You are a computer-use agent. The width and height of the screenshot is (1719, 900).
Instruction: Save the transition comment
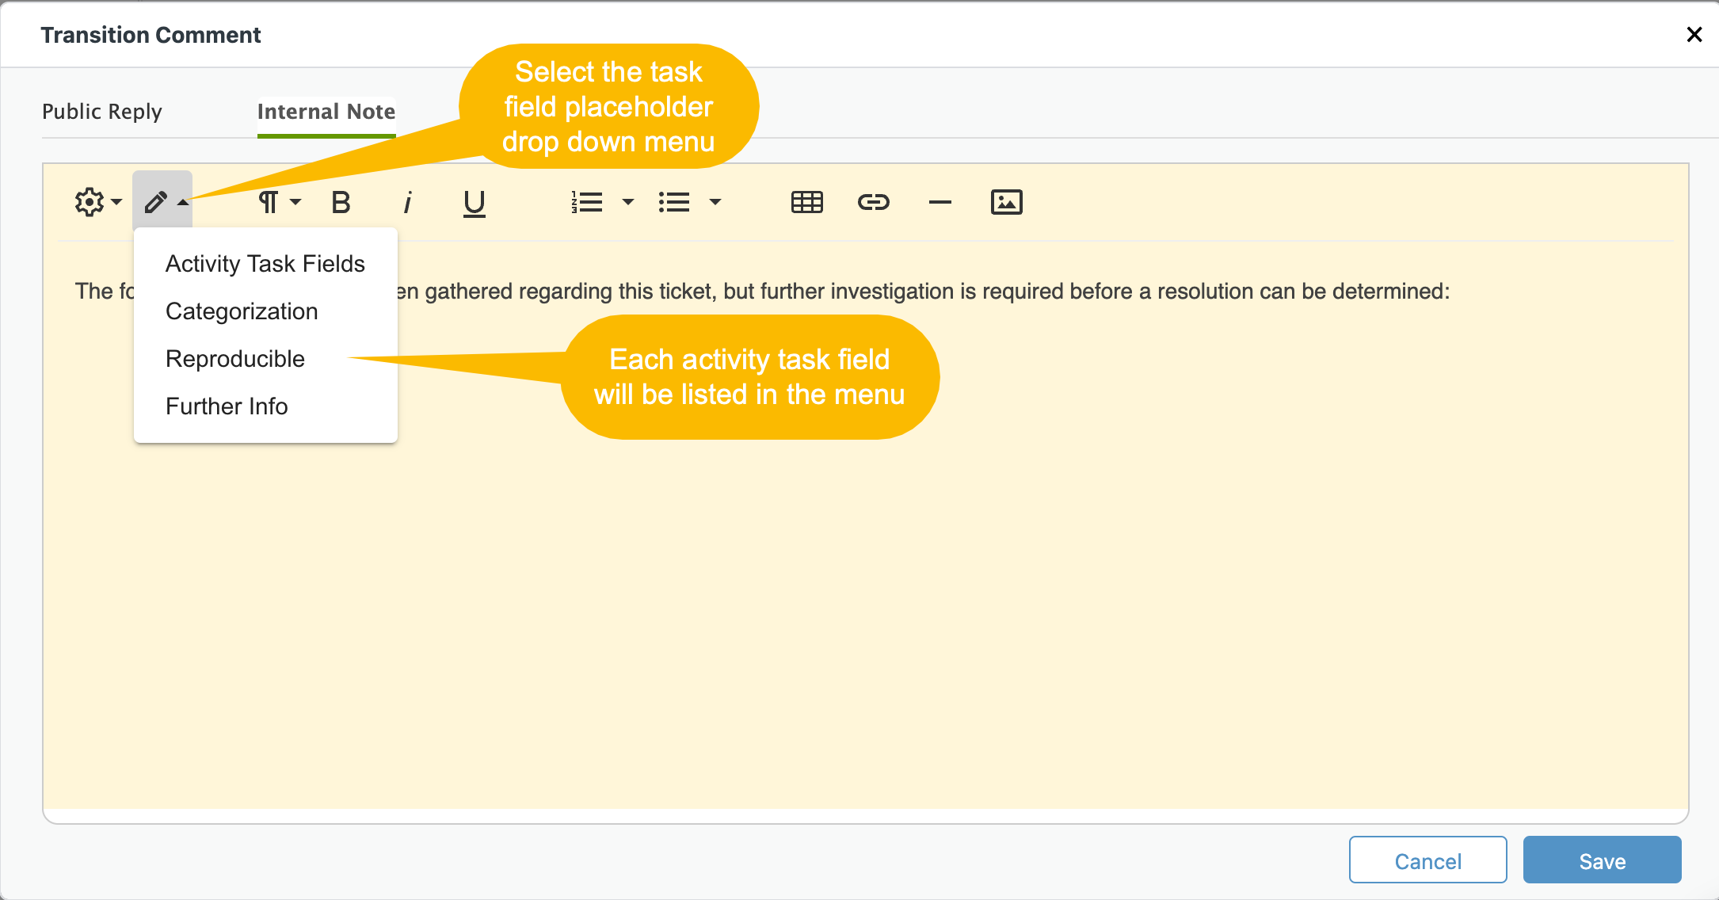(1602, 860)
